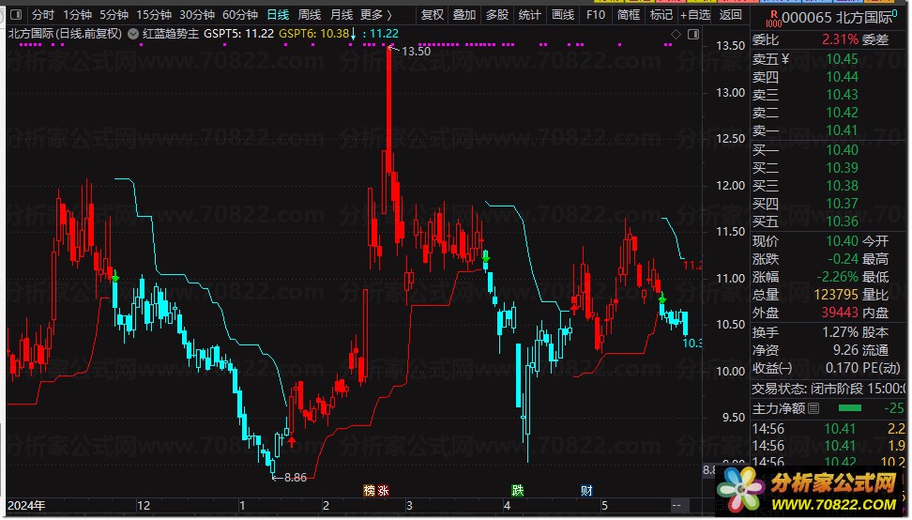Select the 卖五 price 10.45
This screenshot has height=520, width=912.
point(842,59)
